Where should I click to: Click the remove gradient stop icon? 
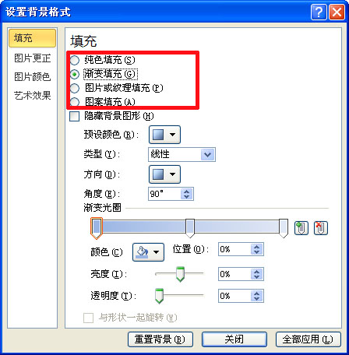tap(321, 228)
